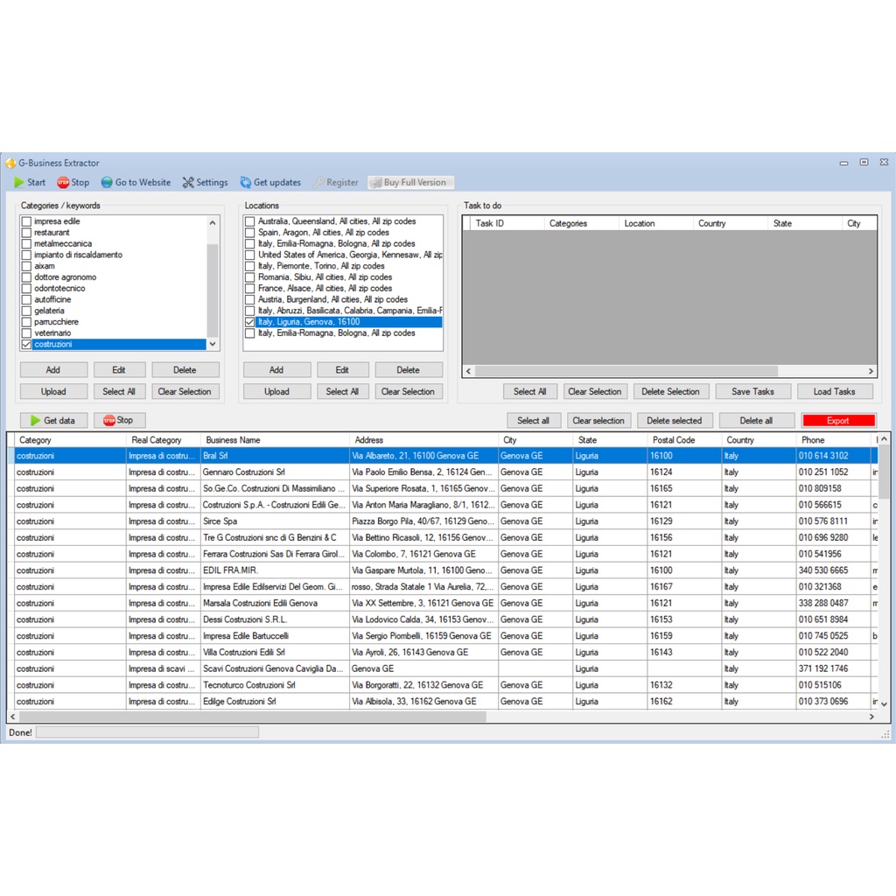Click the red Export button
This screenshot has width=896, height=896.
coord(838,421)
